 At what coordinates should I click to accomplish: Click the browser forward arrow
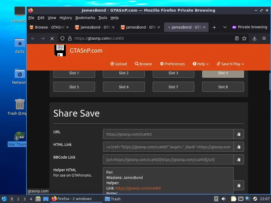coord(43,38)
